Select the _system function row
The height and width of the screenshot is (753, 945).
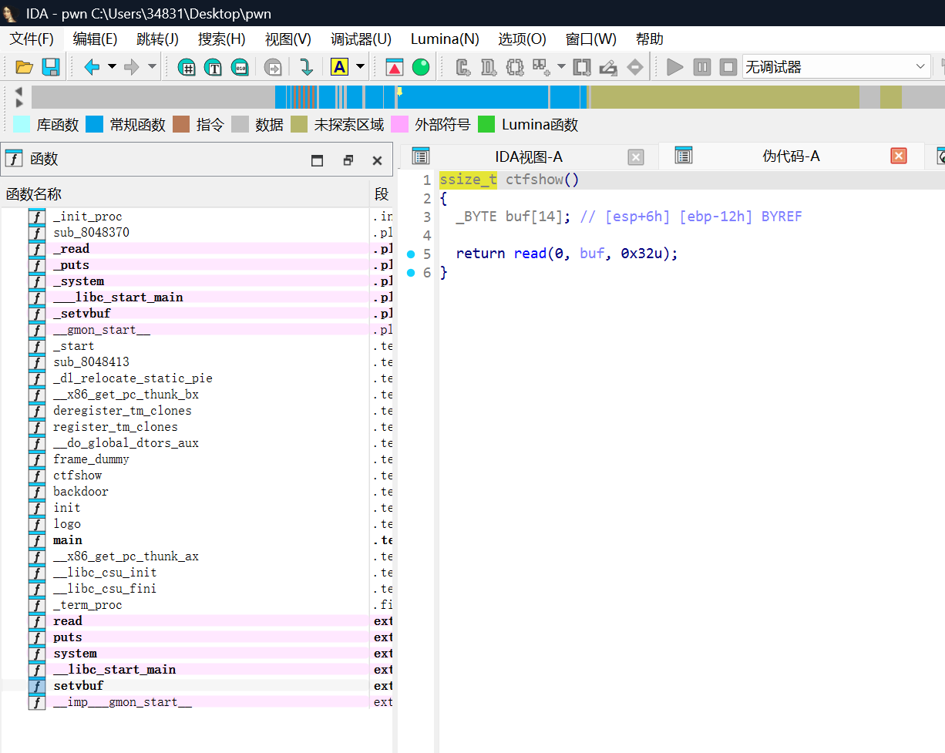coord(197,281)
